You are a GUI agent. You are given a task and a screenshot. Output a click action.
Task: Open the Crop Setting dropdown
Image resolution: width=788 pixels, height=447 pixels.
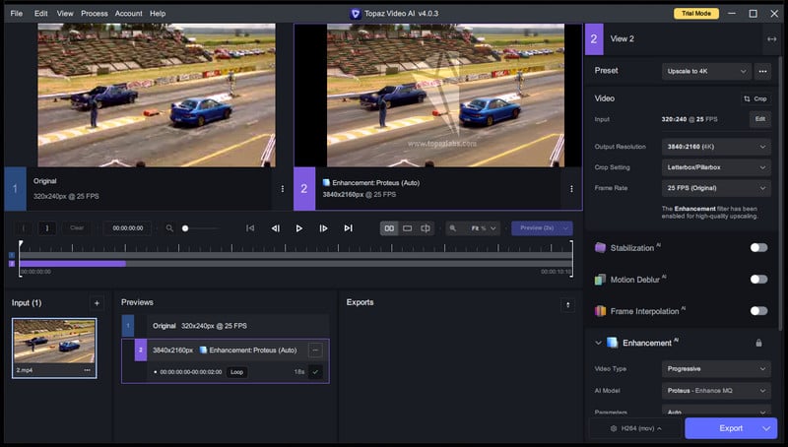coord(716,167)
